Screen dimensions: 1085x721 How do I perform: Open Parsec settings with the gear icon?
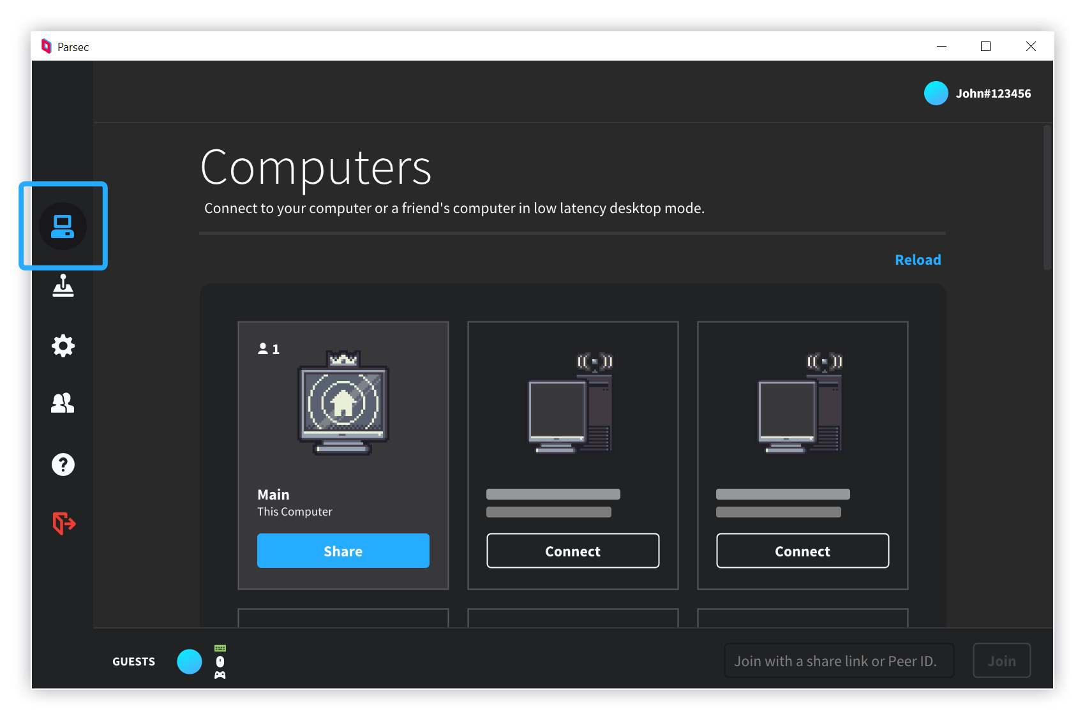(x=63, y=345)
